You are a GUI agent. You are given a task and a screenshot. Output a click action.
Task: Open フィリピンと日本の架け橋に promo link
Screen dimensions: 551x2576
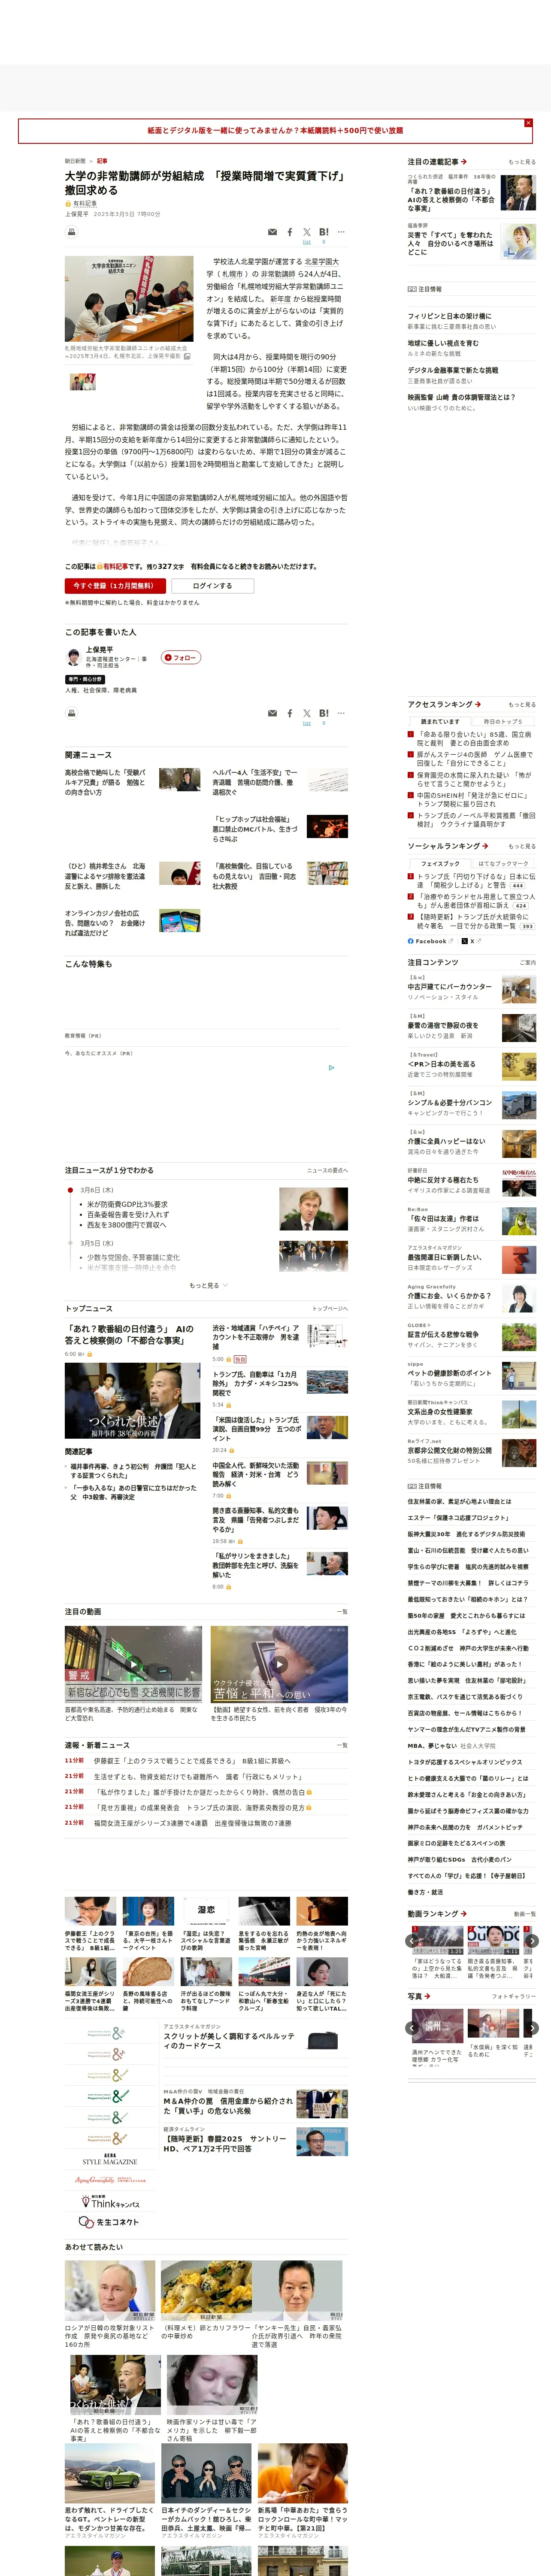(449, 316)
